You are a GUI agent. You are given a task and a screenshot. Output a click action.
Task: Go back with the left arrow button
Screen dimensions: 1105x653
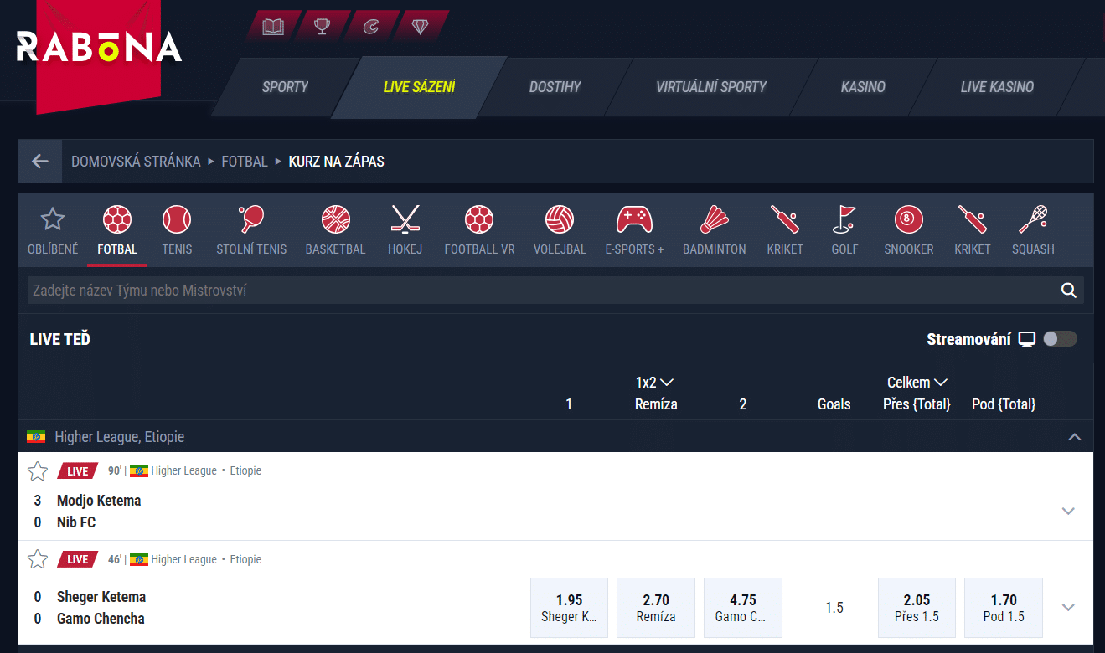tap(40, 162)
